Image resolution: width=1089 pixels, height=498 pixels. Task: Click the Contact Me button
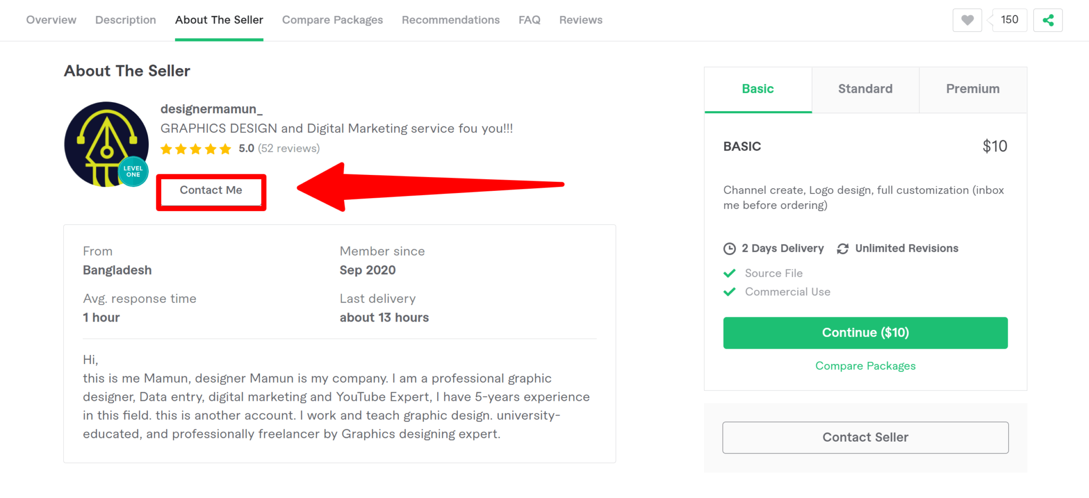pyautogui.click(x=211, y=191)
